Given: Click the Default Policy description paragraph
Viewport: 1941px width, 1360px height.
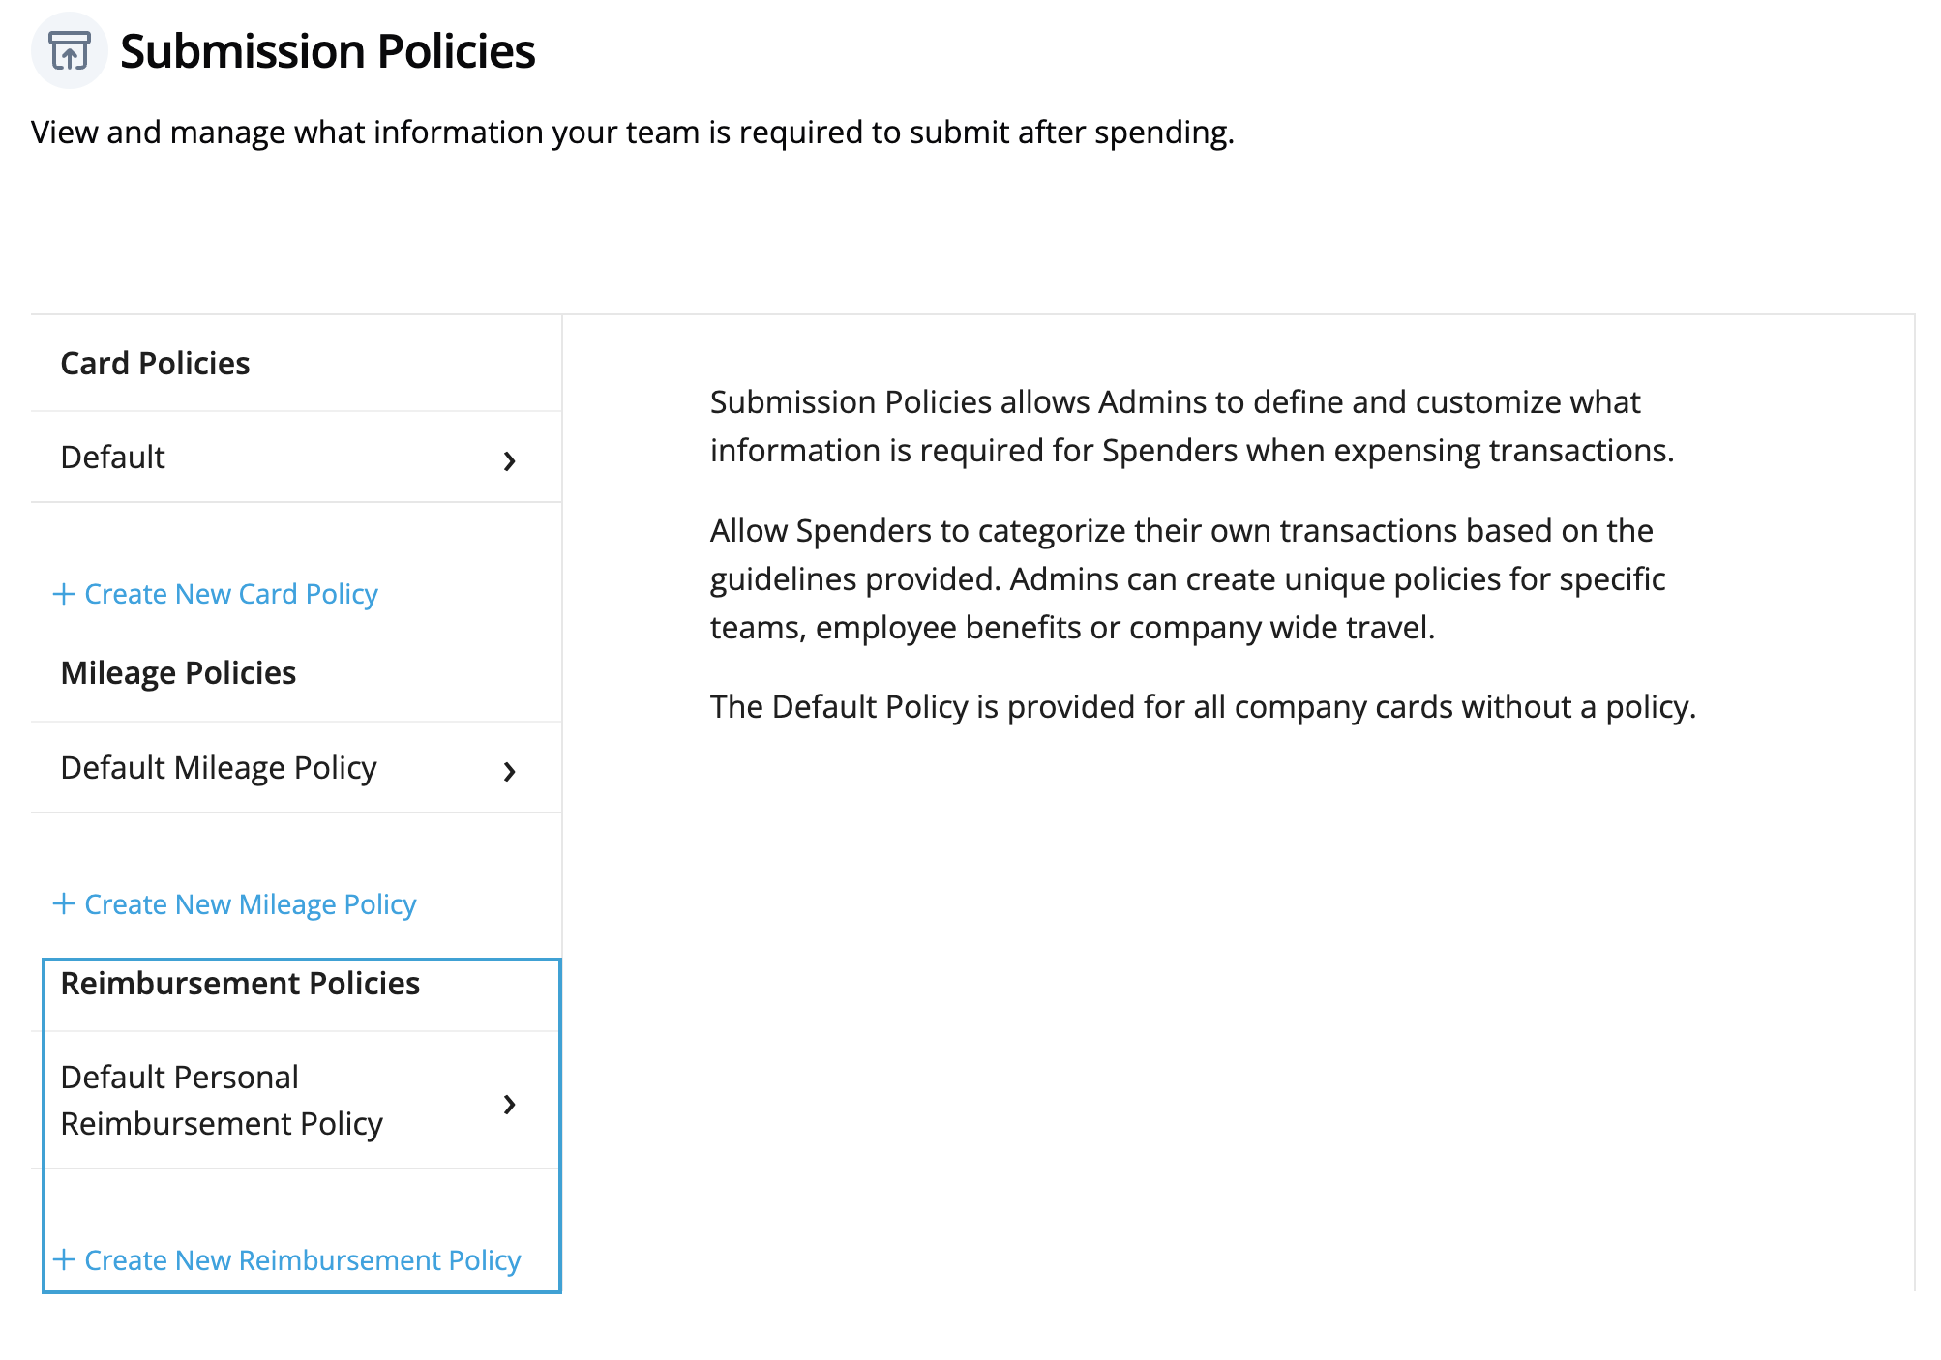Looking at the screenshot, I should click(1203, 707).
